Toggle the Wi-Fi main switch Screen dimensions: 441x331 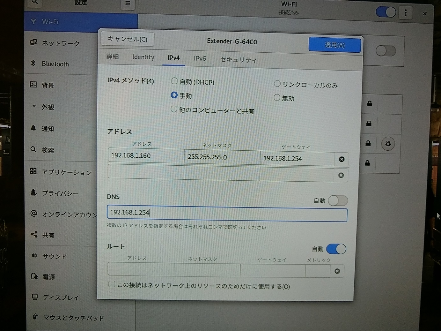click(x=386, y=12)
